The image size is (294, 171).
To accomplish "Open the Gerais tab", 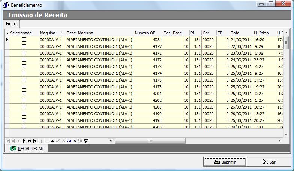I will coord(12,24).
